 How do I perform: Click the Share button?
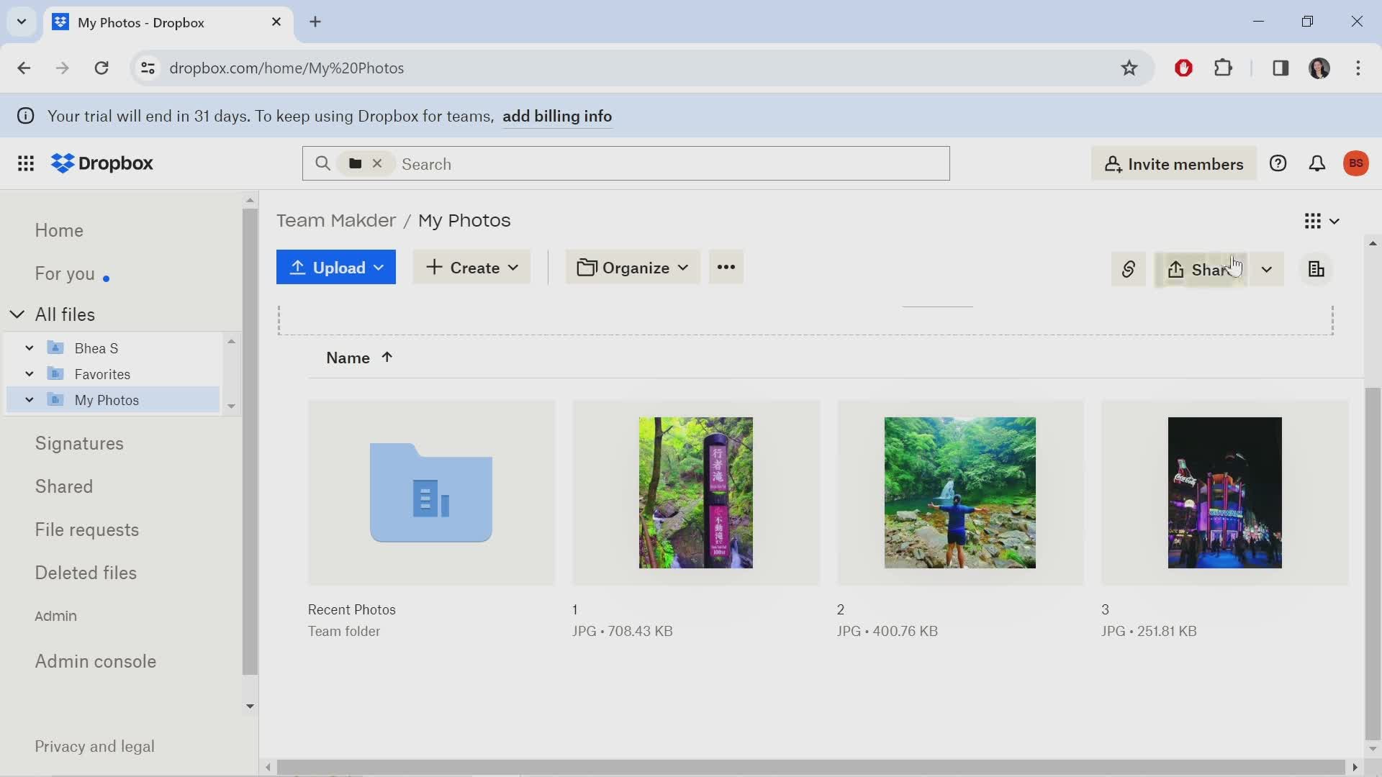1201,269
